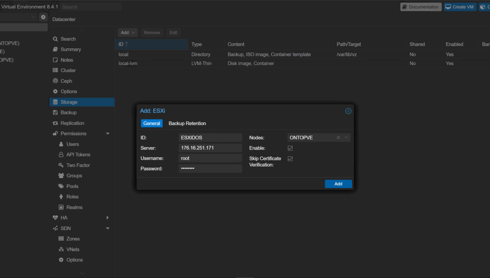The width and height of the screenshot is (490, 278).
Task: Click the Username field containing root
Action: pyautogui.click(x=210, y=158)
